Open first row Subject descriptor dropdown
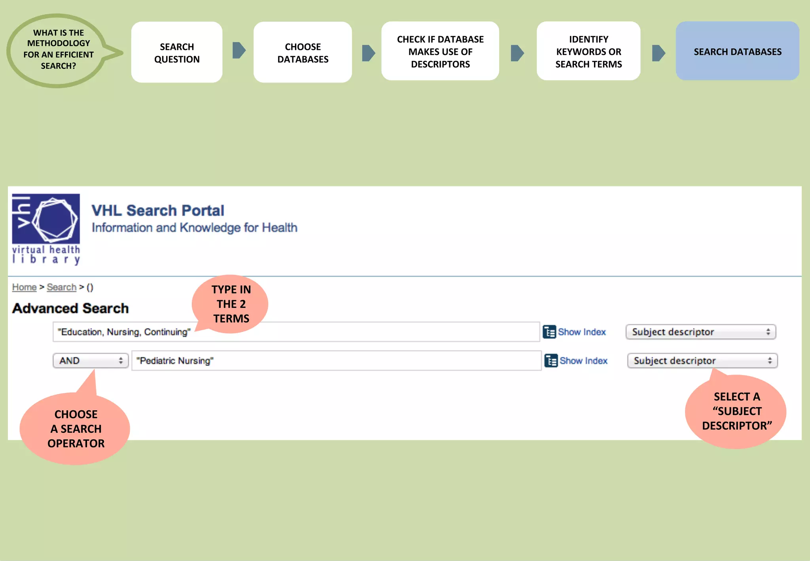This screenshot has height=561, width=810. point(701,332)
